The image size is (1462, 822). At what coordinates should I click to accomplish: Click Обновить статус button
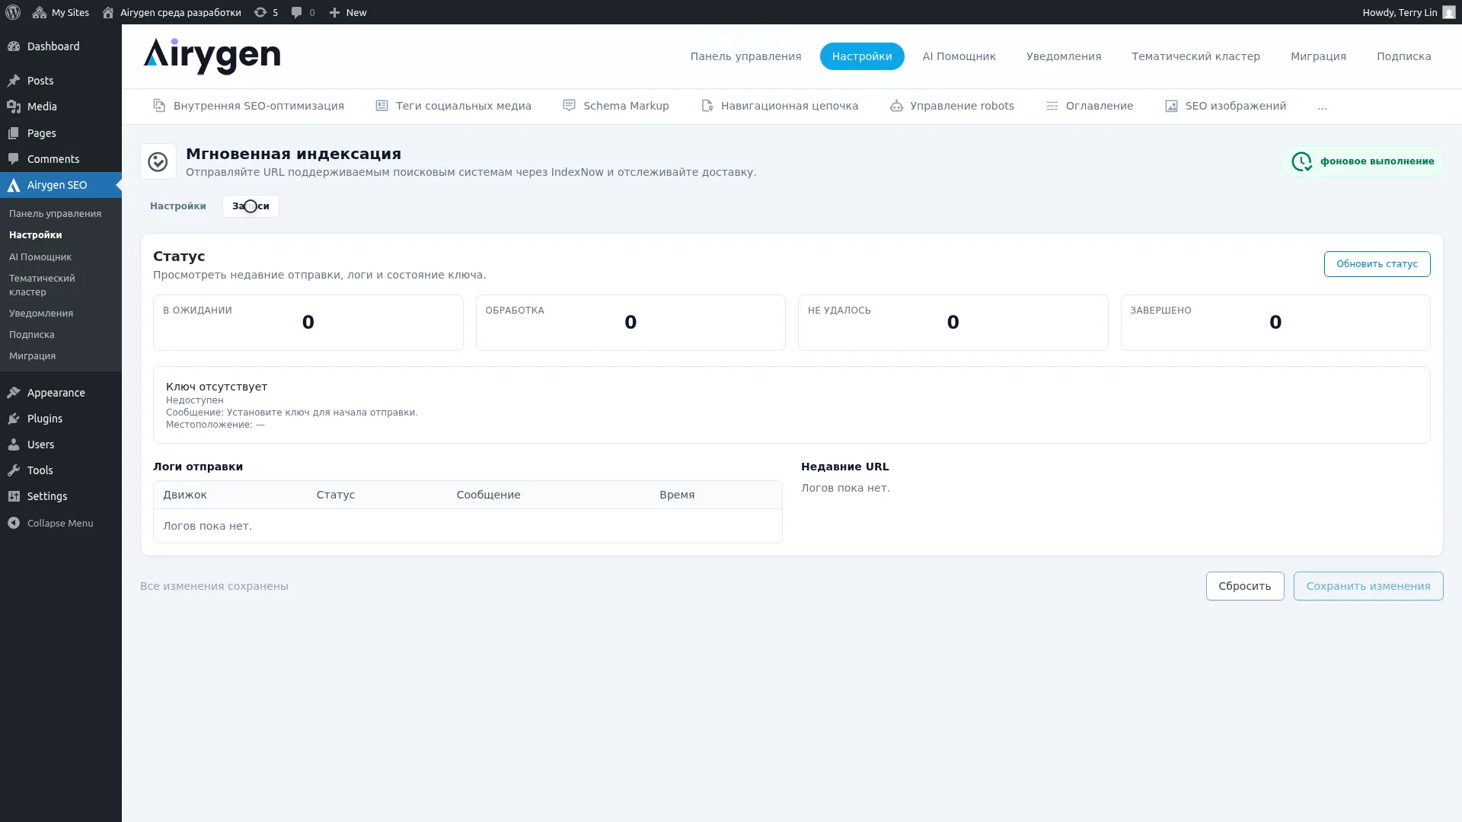pos(1377,264)
